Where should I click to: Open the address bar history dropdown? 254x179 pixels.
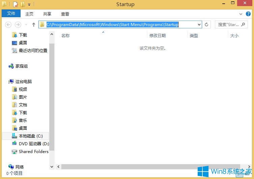199,25
